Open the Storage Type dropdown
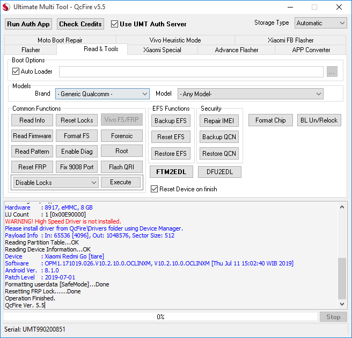352x338 pixels. click(320, 23)
